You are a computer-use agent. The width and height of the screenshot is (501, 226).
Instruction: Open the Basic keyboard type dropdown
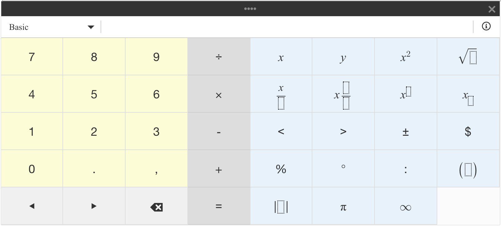(x=51, y=27)
